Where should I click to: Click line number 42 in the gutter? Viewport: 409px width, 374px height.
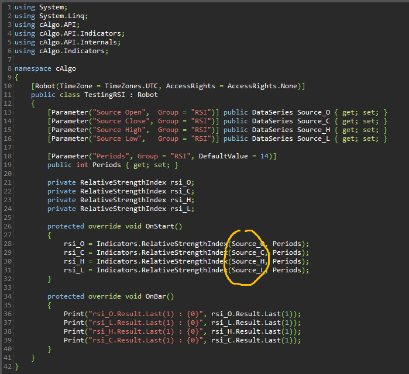[x=8, y=366]
